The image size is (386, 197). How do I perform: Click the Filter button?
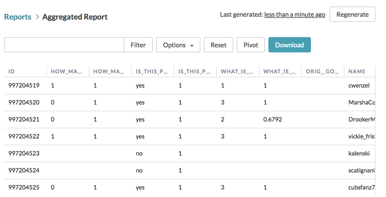point(138,45)
